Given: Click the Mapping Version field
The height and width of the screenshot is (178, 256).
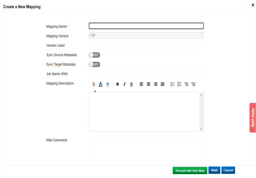Looking at the screenshot, I should coord(146,36).
